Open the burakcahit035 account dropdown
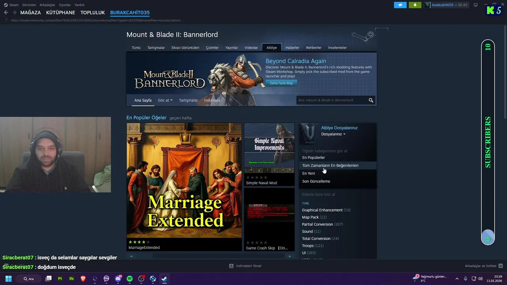This screenshot has height=285, width=507. (449, 5)
